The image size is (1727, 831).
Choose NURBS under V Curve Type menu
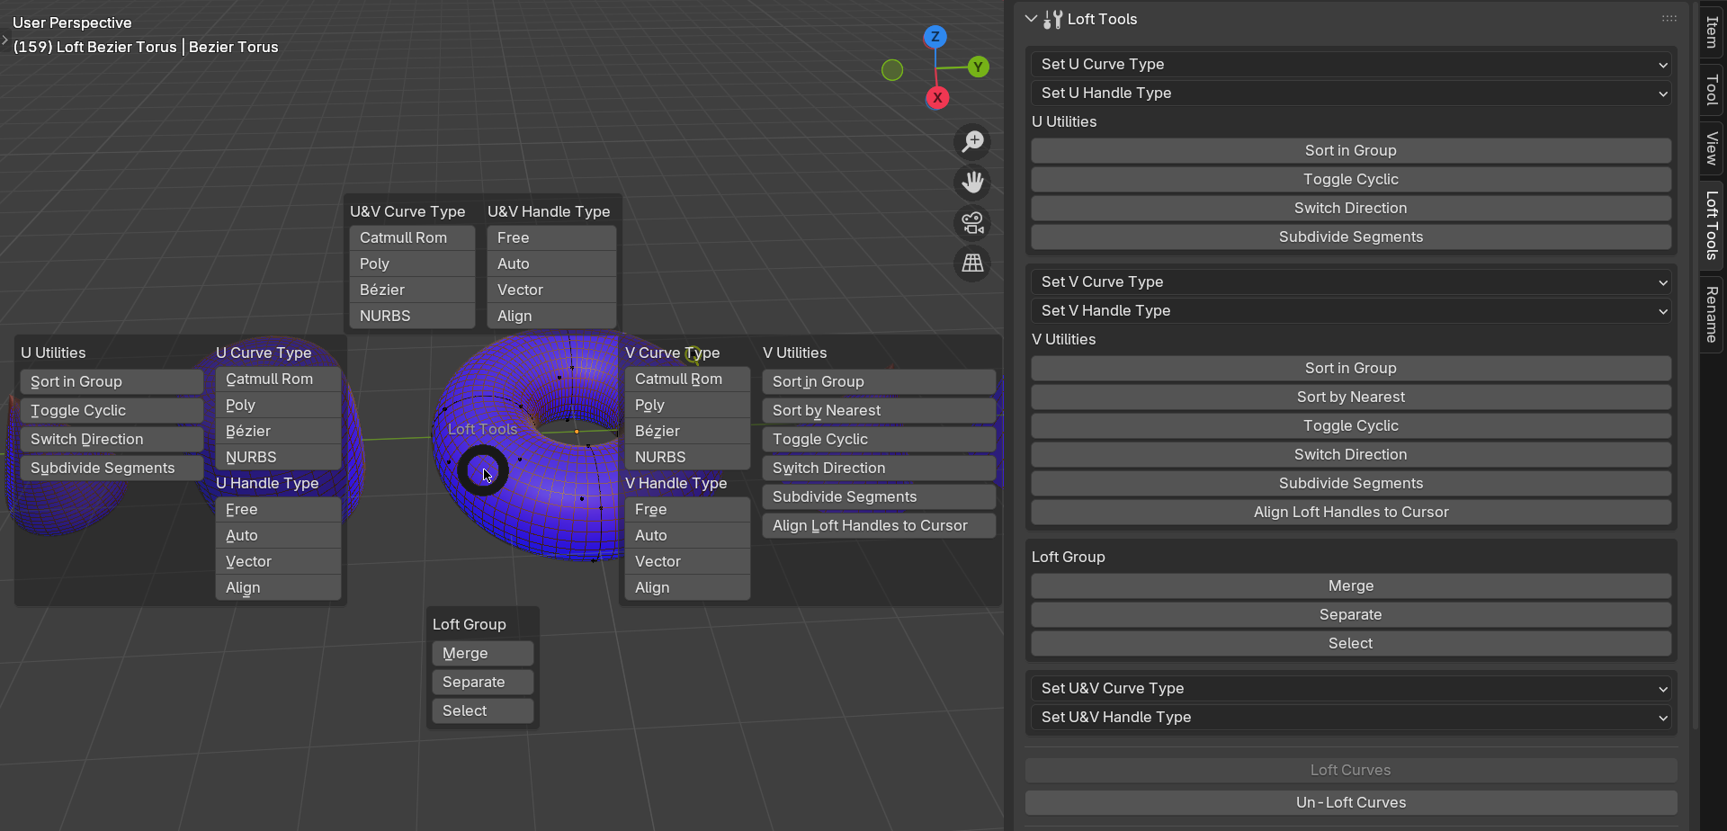687,457
